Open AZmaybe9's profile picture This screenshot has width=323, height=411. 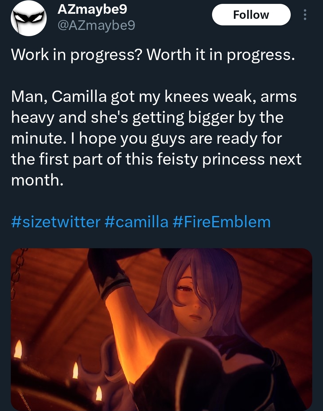(x=29, y=19)
